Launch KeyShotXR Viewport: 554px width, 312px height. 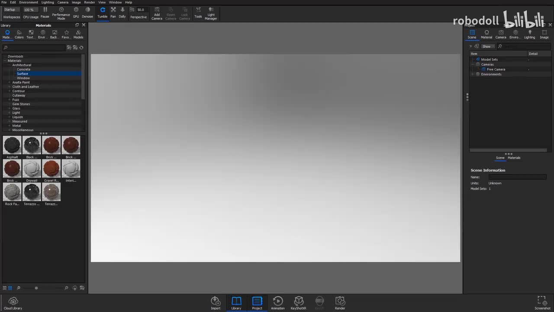(298, 303)
